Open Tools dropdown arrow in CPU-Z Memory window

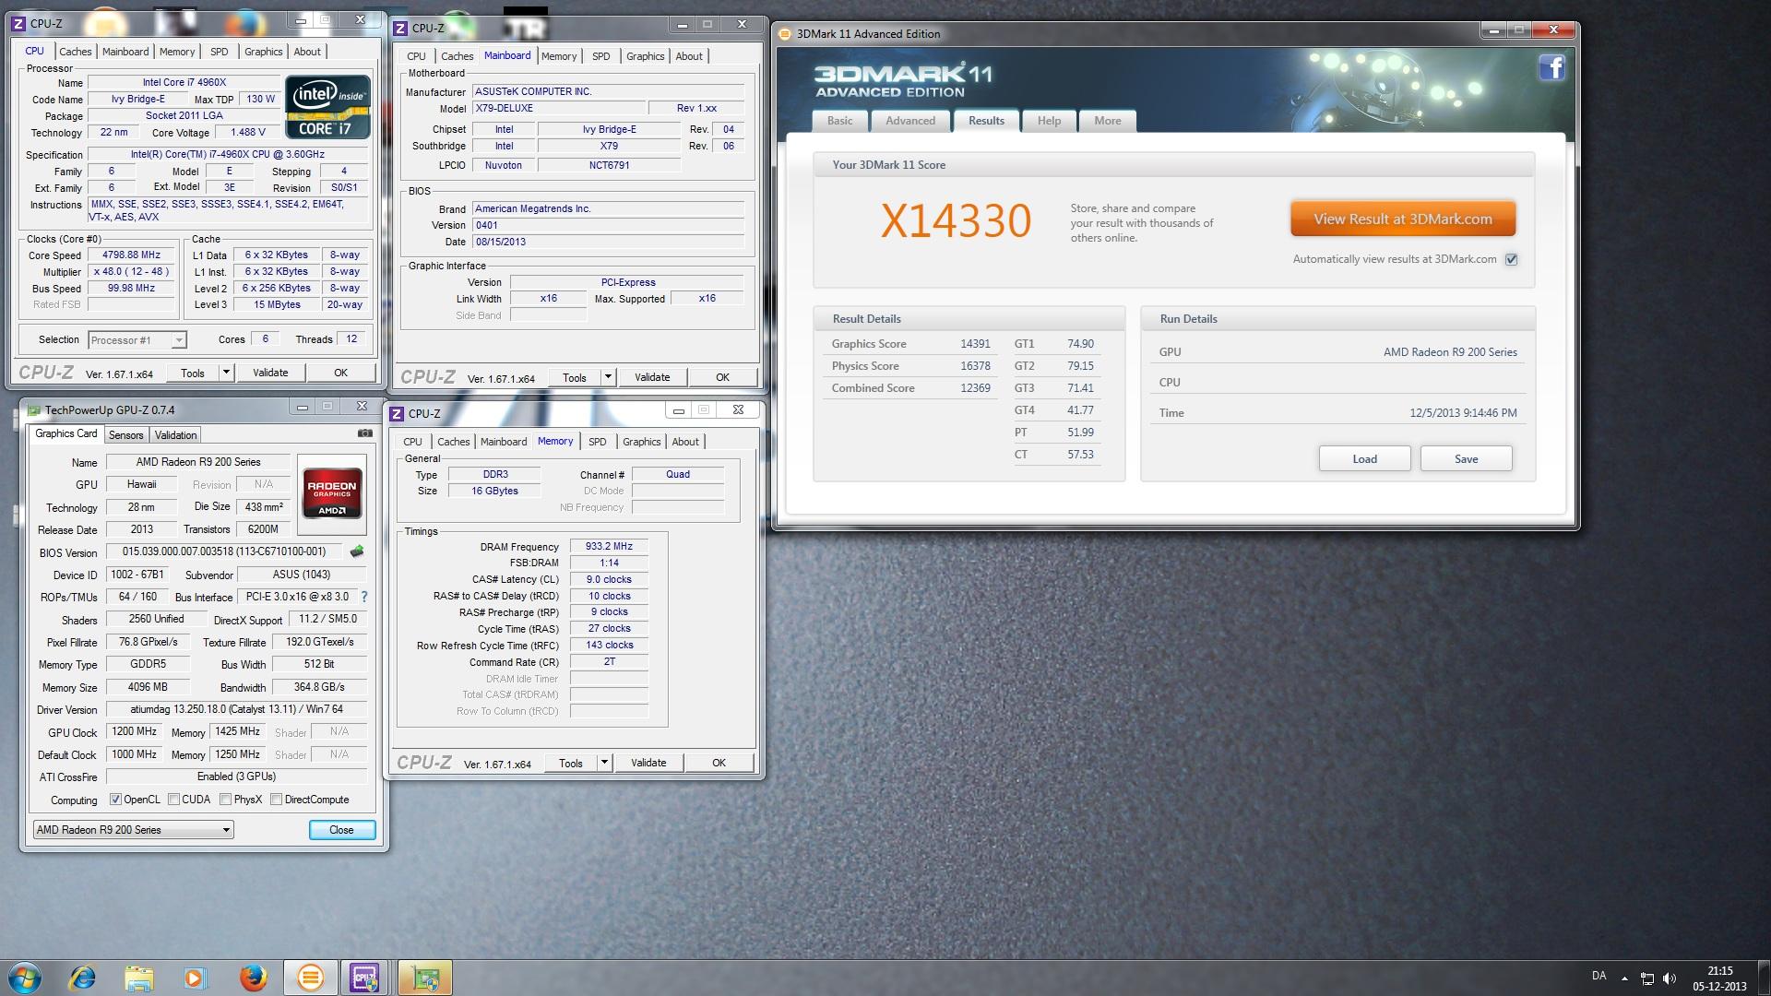tap(604, 763)
